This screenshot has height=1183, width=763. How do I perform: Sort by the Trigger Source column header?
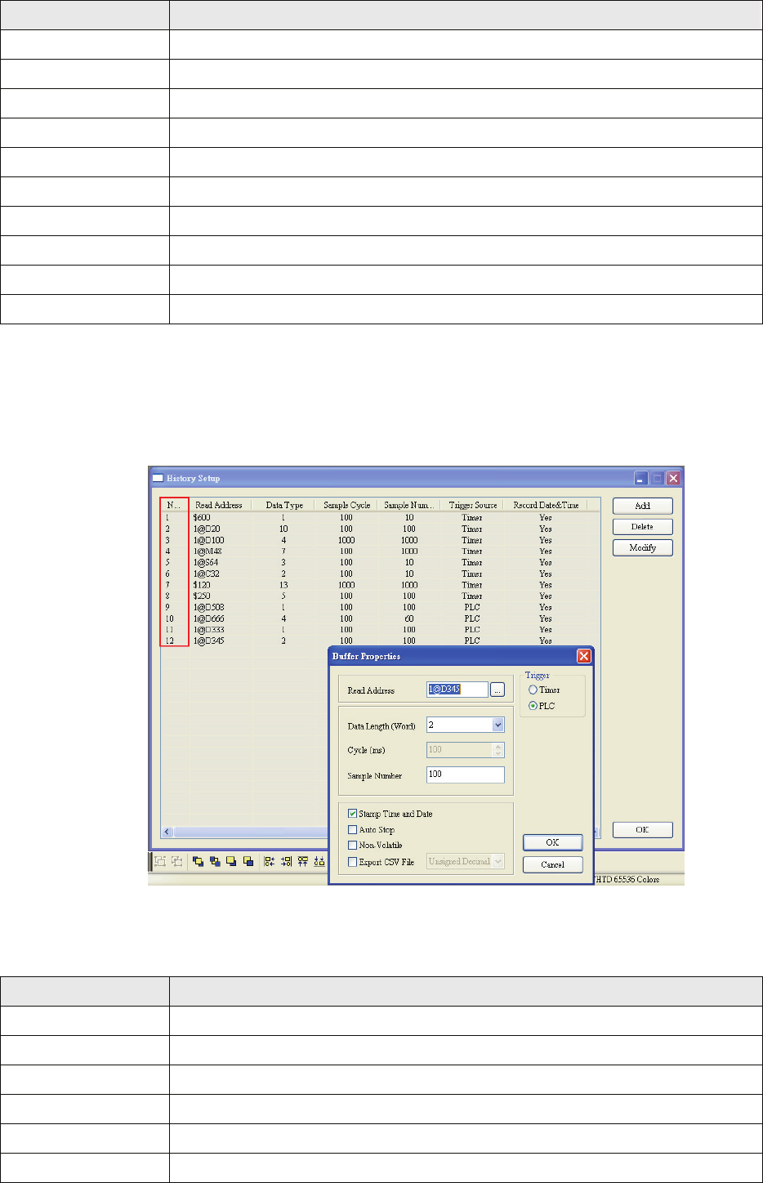tap(472, 505)
